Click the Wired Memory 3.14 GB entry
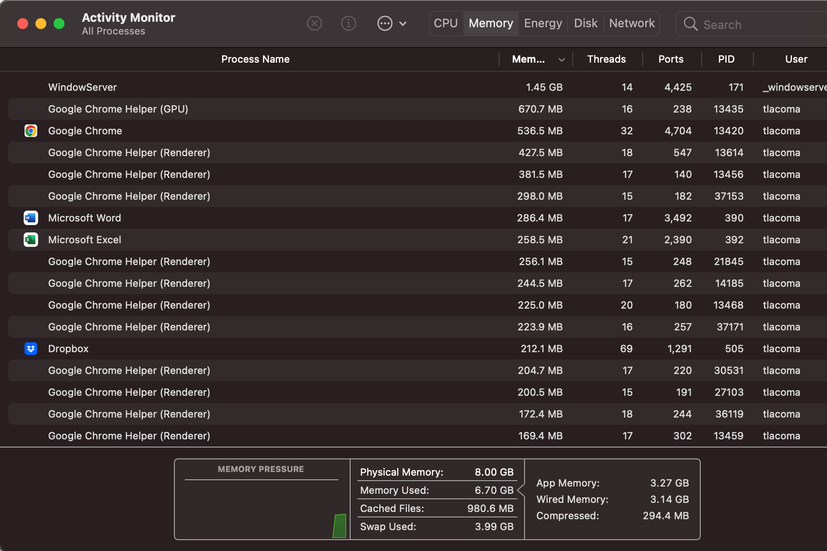Viewport: 827px width, 551px height. pos(613,499)
